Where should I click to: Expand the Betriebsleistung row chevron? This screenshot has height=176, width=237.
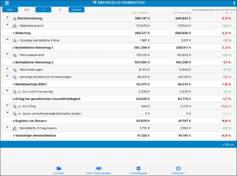7,17
